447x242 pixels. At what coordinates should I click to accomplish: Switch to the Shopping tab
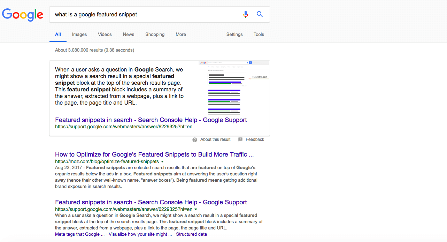point(155,34)
